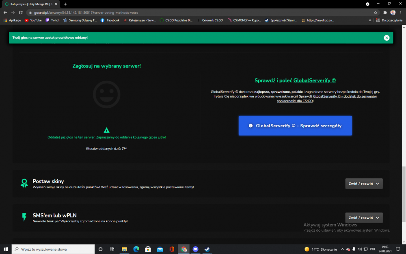
Task: Open CS:GO Przydatne Bi... bookmark
Action: (176, 20)
